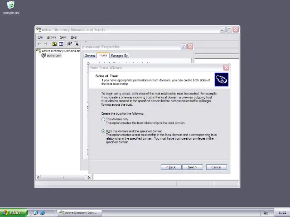
Task: Click the 11:22 clock in system tray
Action: [282, 213]
